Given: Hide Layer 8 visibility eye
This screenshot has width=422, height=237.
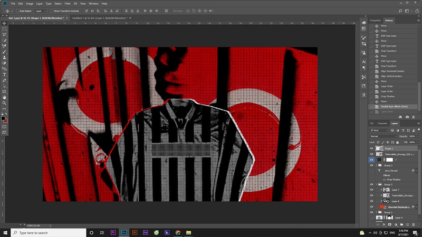Looking at the screenshot, I should coord(372,201).
